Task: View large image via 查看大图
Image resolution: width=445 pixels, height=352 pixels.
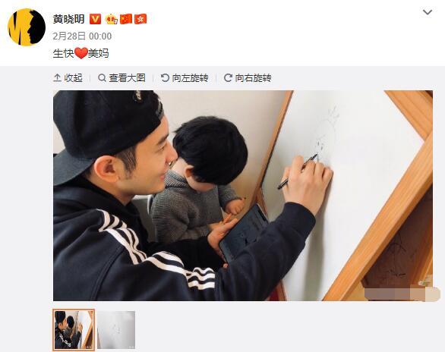Action: pos(122,77)
